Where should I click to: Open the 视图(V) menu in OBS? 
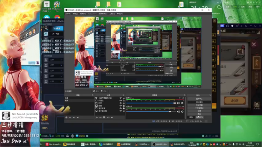click(83, 14)
